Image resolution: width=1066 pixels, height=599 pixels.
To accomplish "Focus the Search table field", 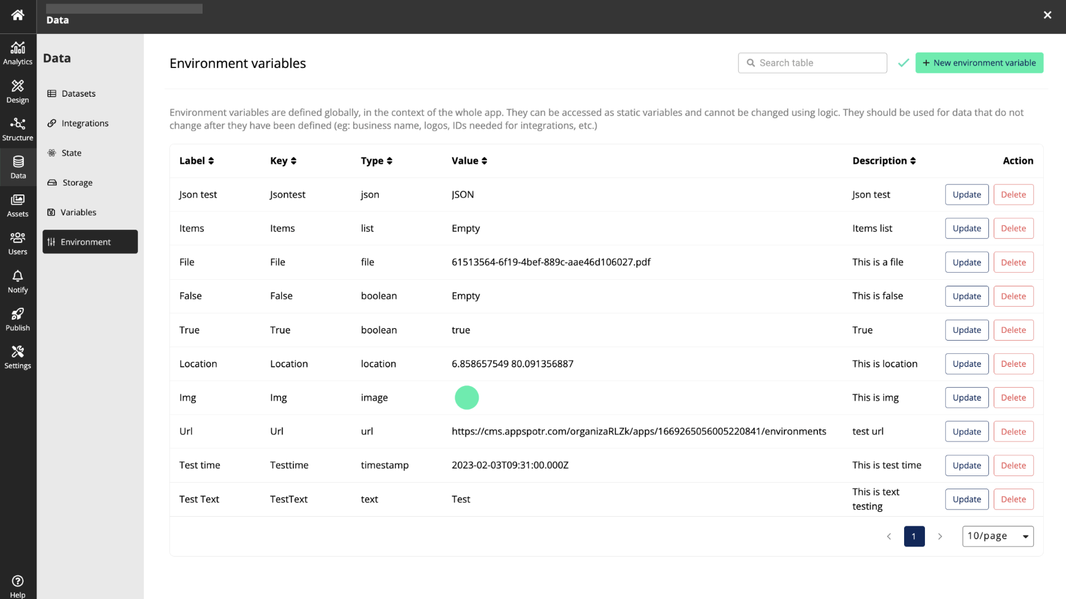I will [x=812, y=63].
